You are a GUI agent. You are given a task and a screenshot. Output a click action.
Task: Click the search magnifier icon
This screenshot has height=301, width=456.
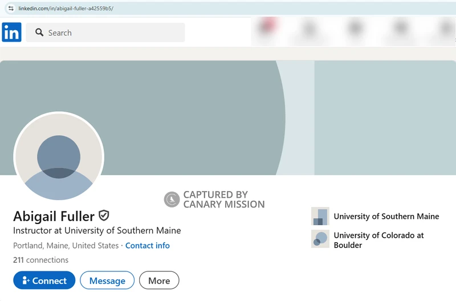point(39,32)
